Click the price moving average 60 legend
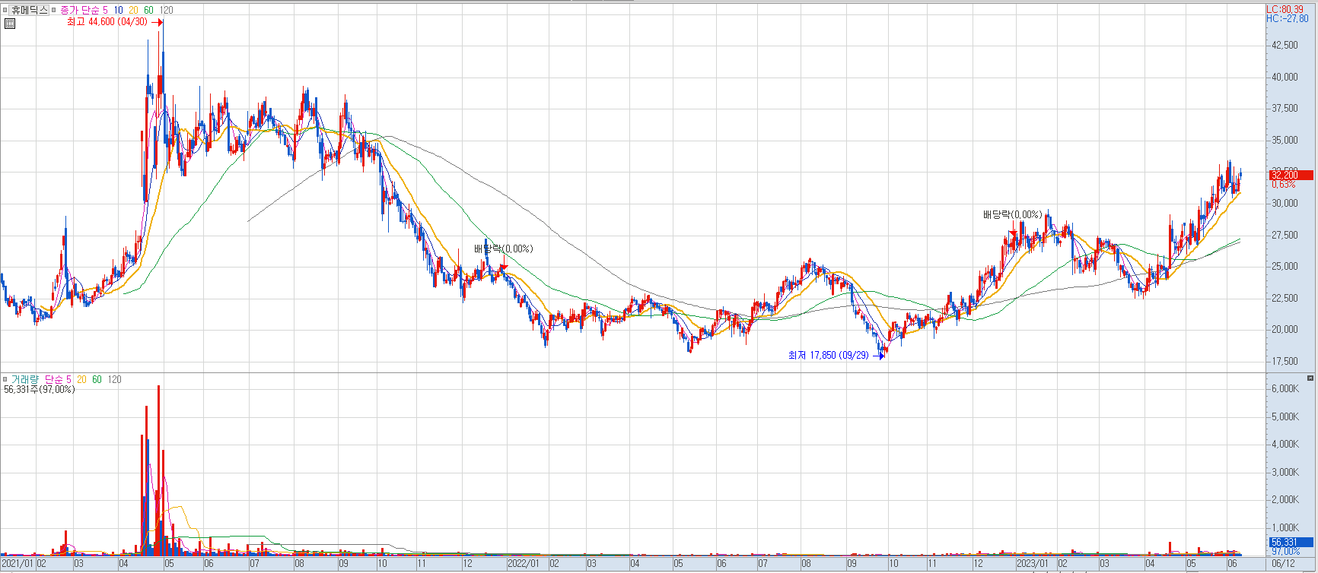Image resolution: width=1318 pixels, height=573 pixels. pos(148,10)
